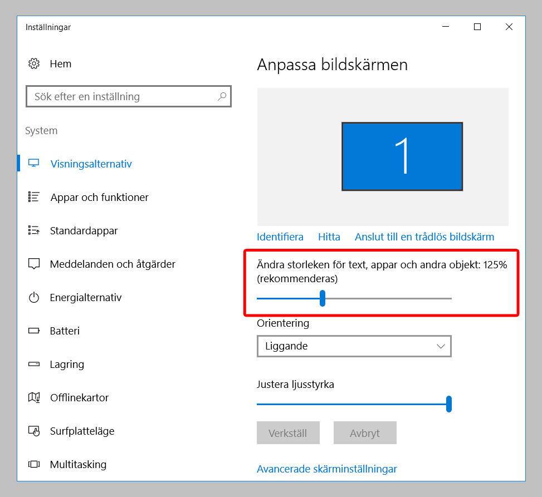
Task: Go to Standardappar settings
Action: coord(84,231)
